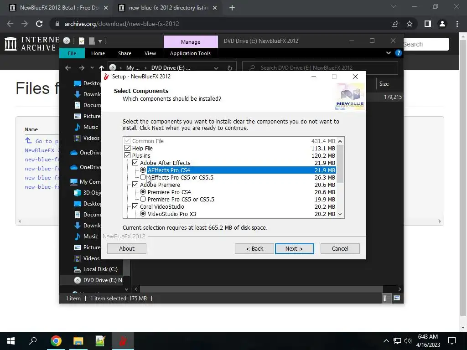The width and height of the screenshot is (467, 350).
Task: Click the components list scrollbar thumb
Action: point(340,164)
